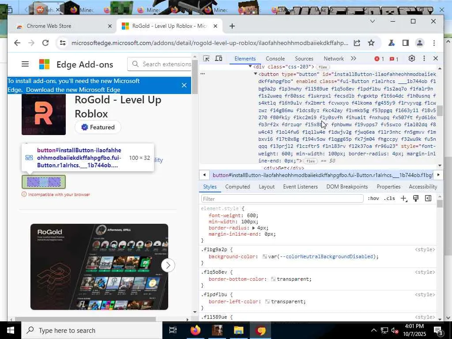The width and height of the screenshot is (452, 339).
Task: Open the tab search dropdown chevron
Action: click(373, 21)
